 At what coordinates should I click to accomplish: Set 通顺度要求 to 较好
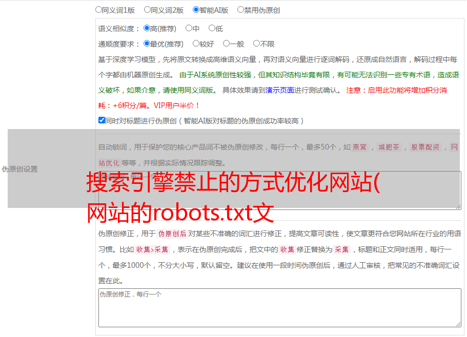pyautogui.click(x=196, y=44)
